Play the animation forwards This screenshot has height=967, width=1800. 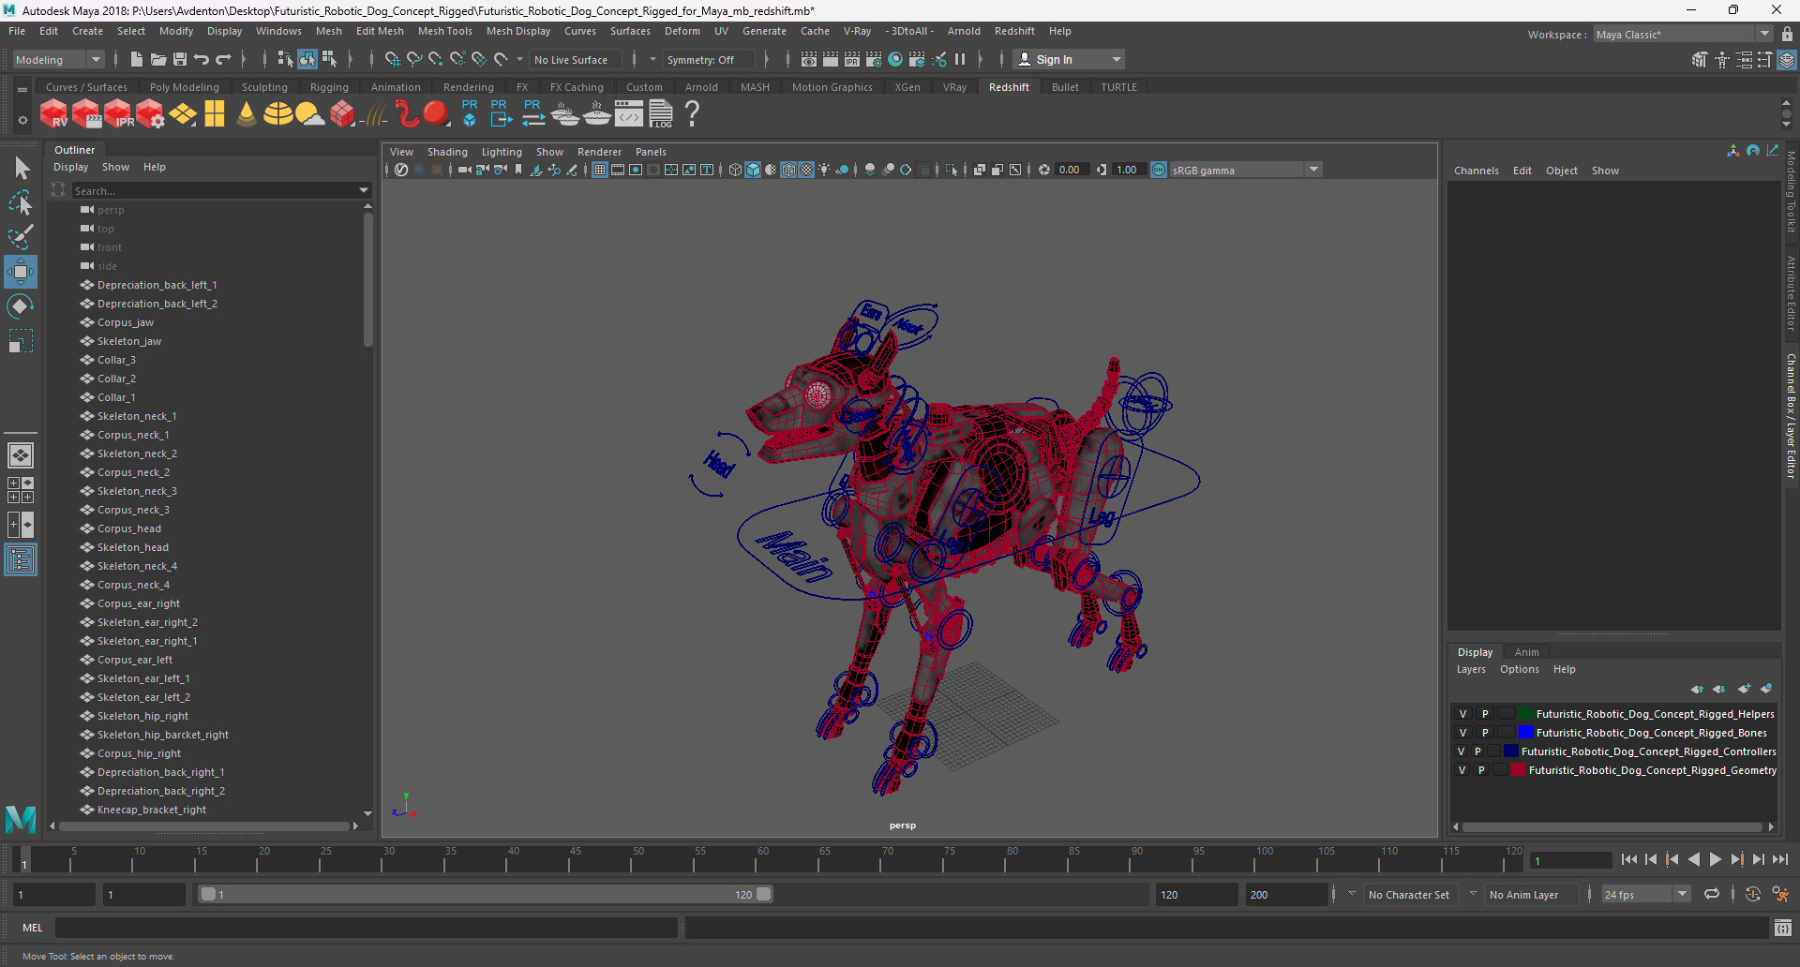1715,859
